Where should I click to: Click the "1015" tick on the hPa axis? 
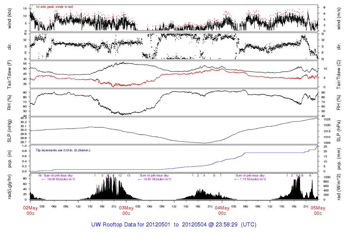(327, 131)
